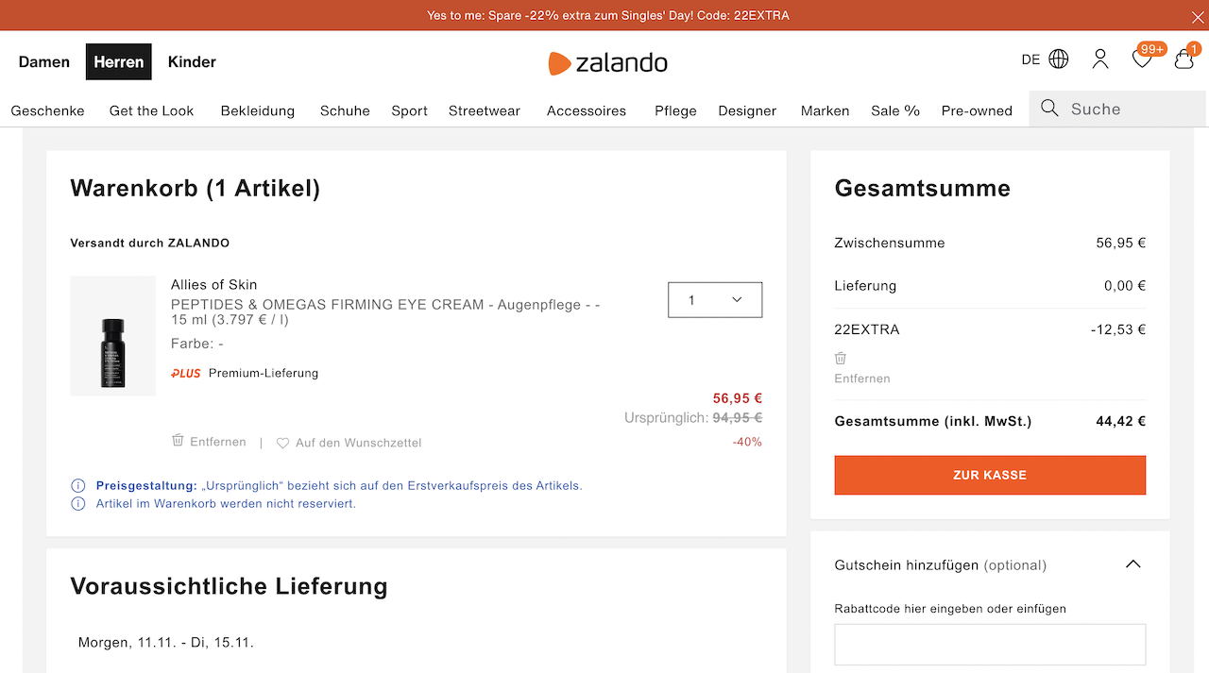Click the eye cream product thumbnail
The height and width of the screenshot is (673, 1209).
click(x=113, y=336)
